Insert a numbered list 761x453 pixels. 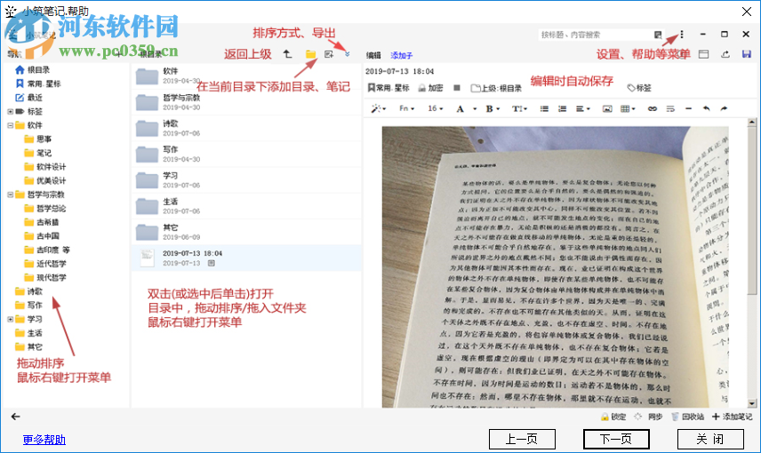click(x=562, y=108)
